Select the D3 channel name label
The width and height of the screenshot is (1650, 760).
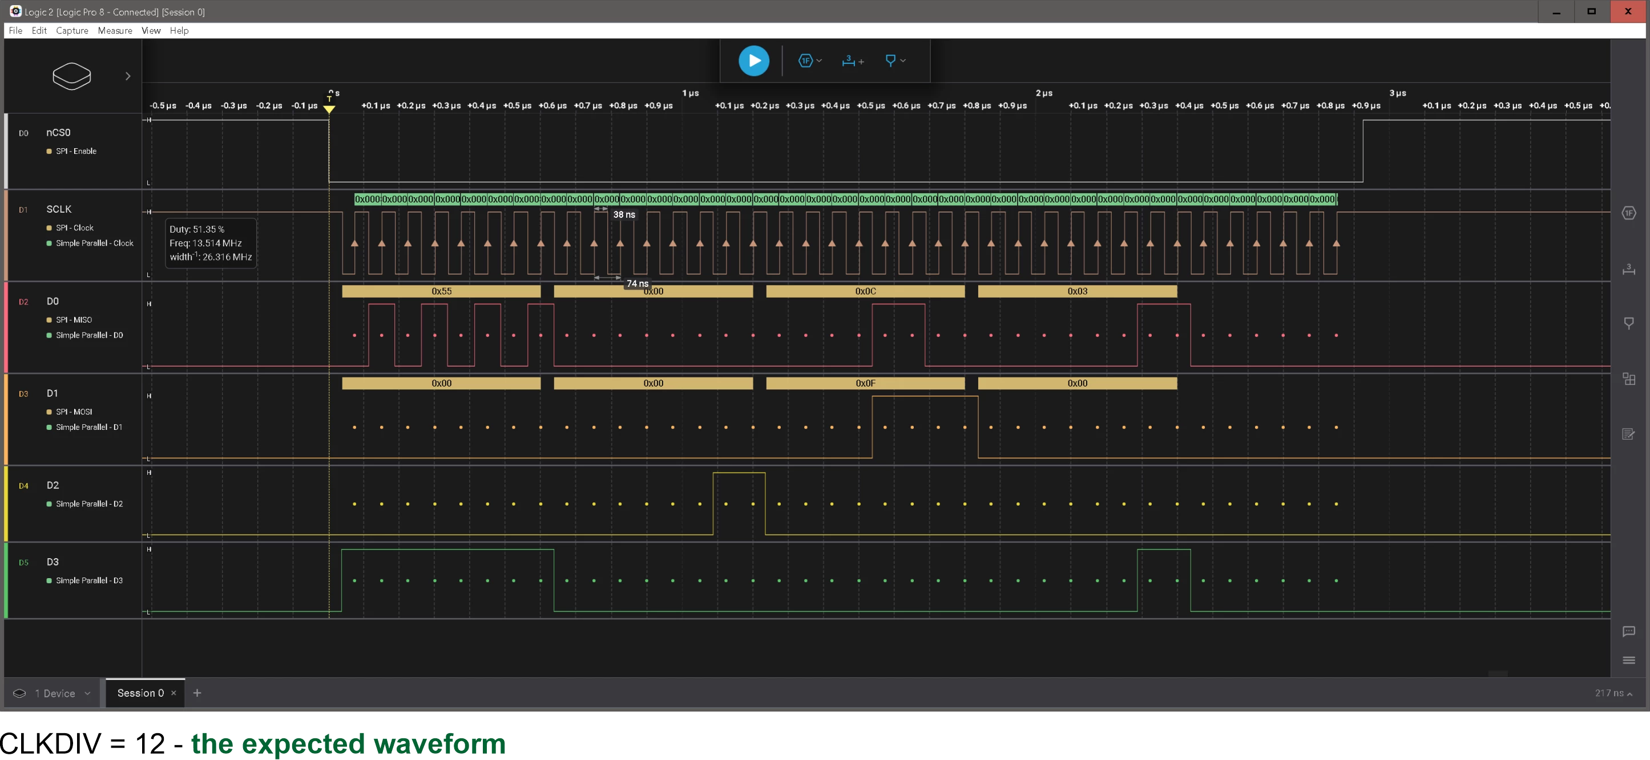coord(53,562)
